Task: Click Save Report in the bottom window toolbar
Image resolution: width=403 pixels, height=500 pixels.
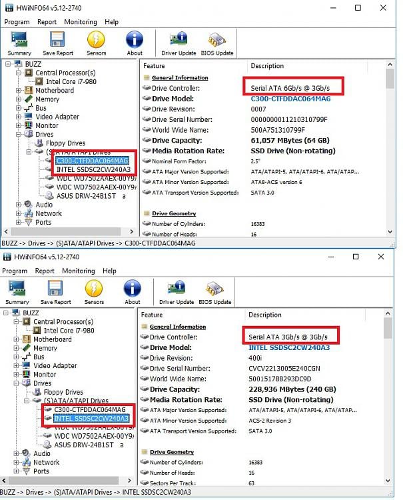Action: coord(55,292)
